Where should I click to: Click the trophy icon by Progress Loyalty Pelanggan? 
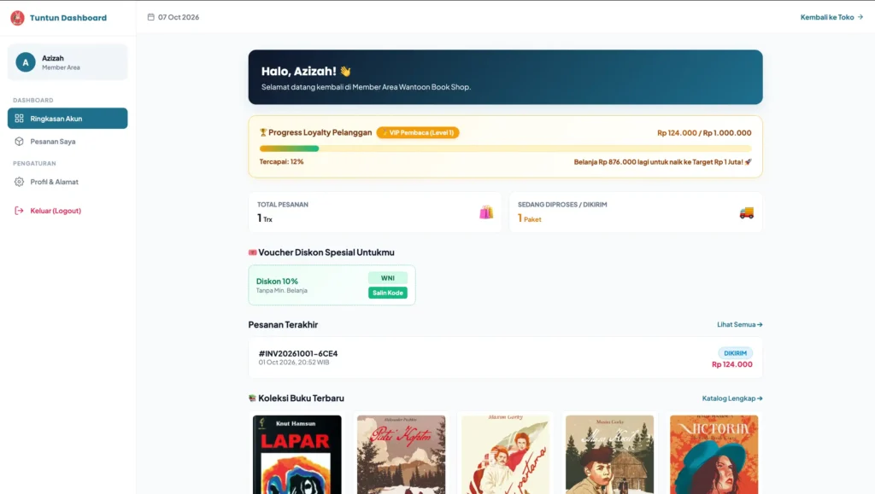[x=263, y=132]
